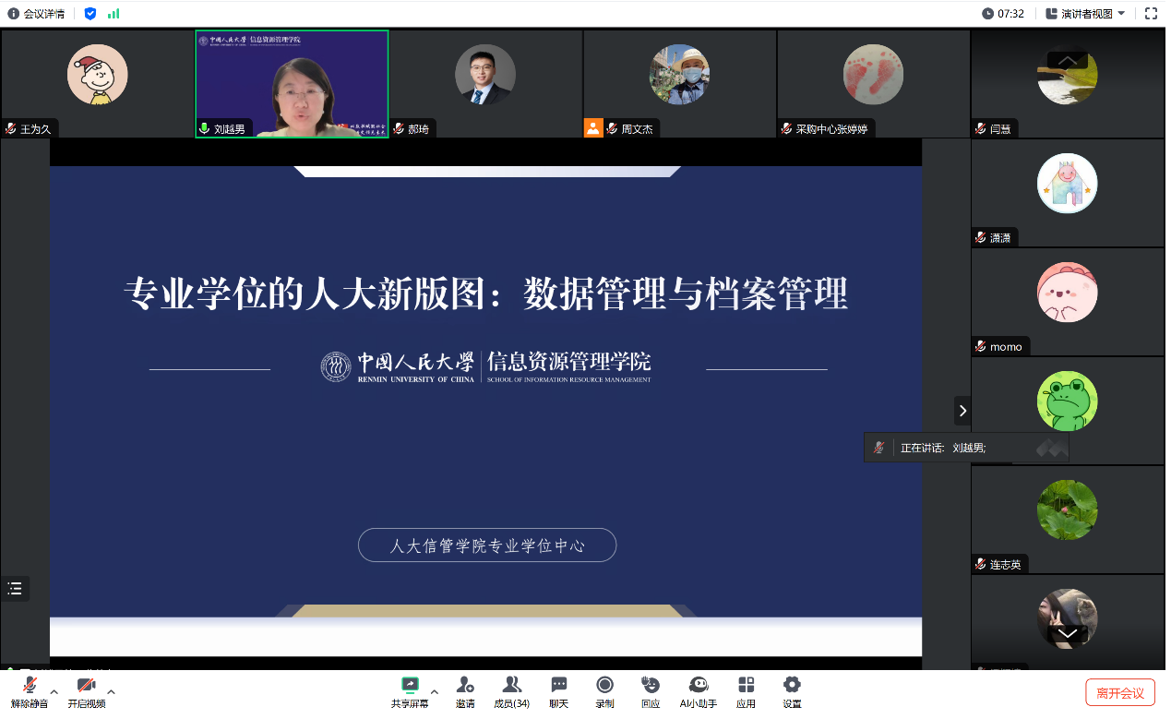Open 会议详情 meeting details
This screenshot has height=719, width=1171.
(x=37, y=14)
